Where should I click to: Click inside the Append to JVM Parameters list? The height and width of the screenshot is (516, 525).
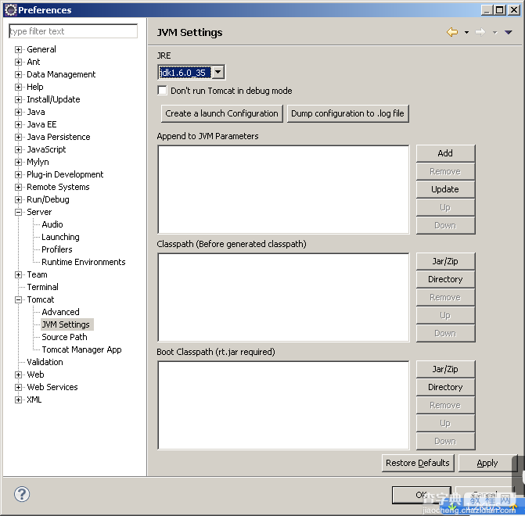(x=283, y=189)
